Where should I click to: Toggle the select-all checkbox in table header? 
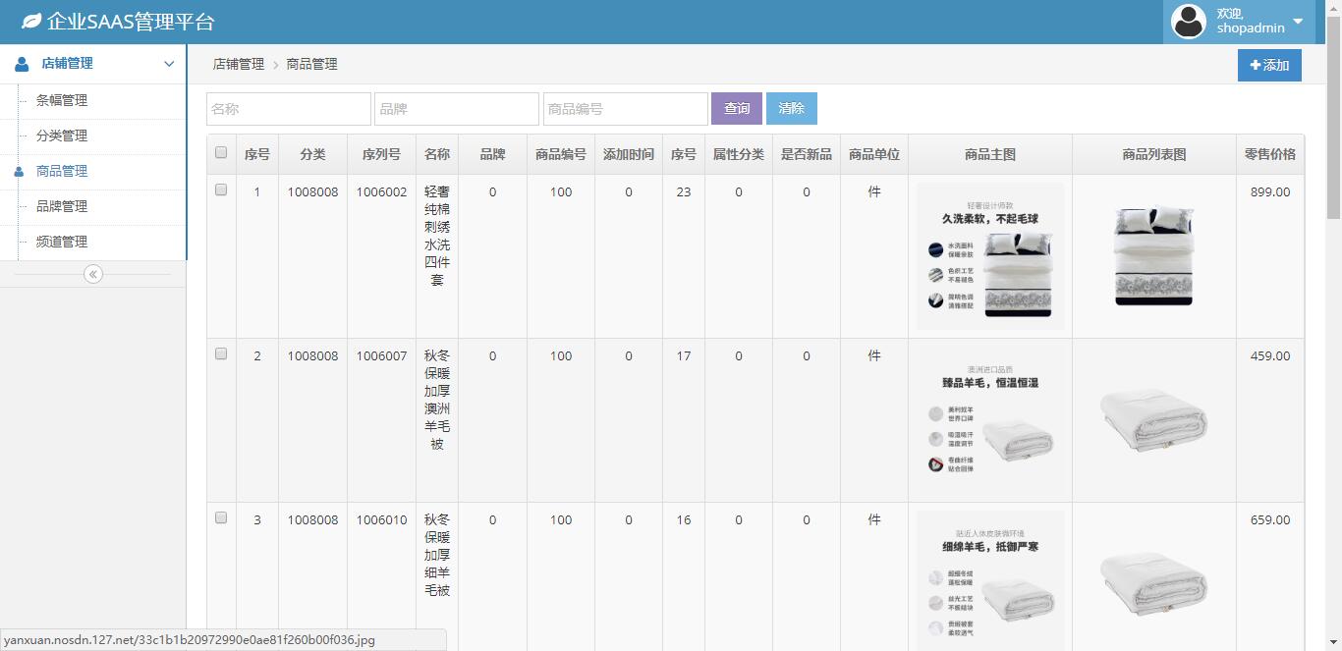click(x=221, y=152)
